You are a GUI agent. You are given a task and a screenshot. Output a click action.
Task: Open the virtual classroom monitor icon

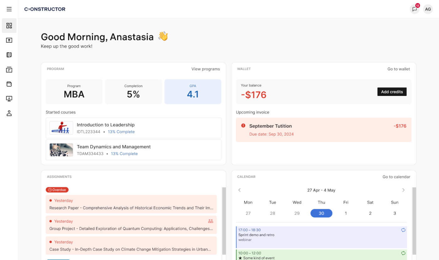[9, 98]
